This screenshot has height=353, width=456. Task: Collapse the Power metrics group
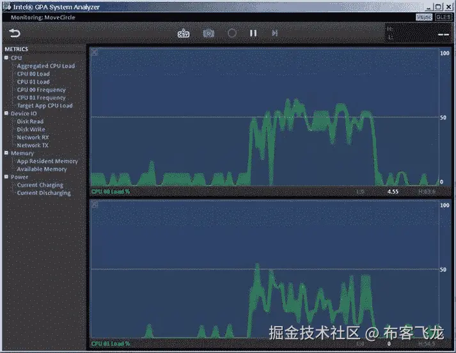6,176
